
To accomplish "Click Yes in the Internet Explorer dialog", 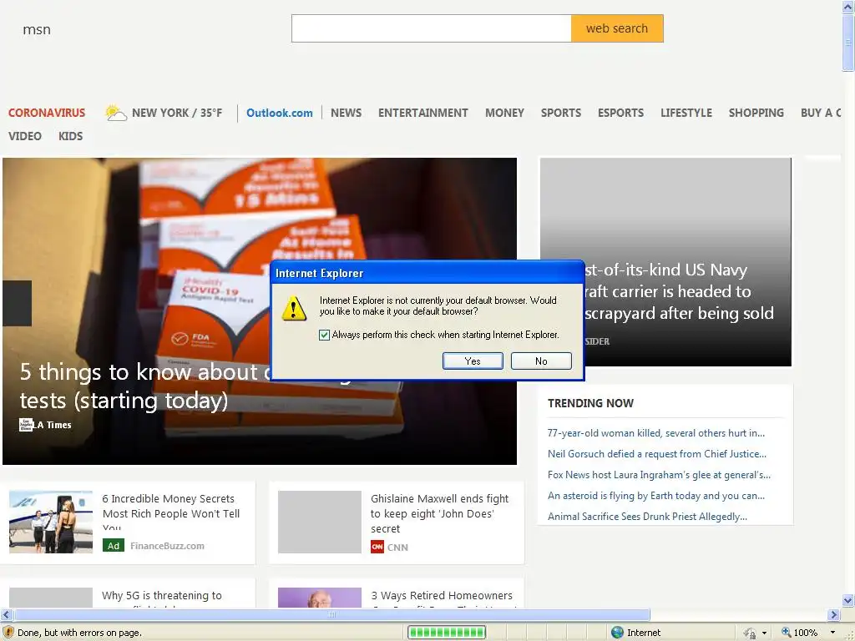I will click(x=473, y=361).
